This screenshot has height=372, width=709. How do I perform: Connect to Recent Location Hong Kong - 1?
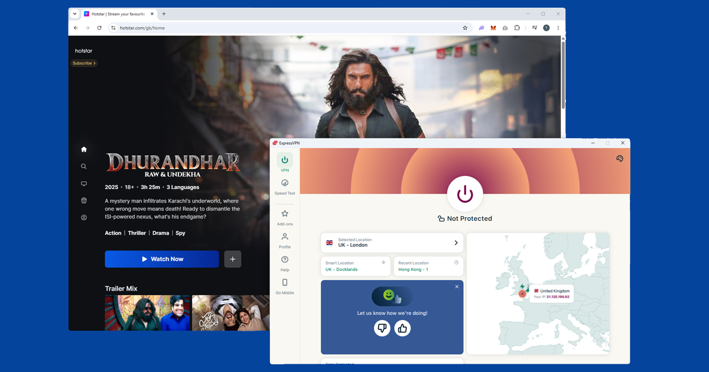pyautogui.click(x=428, y=266)
